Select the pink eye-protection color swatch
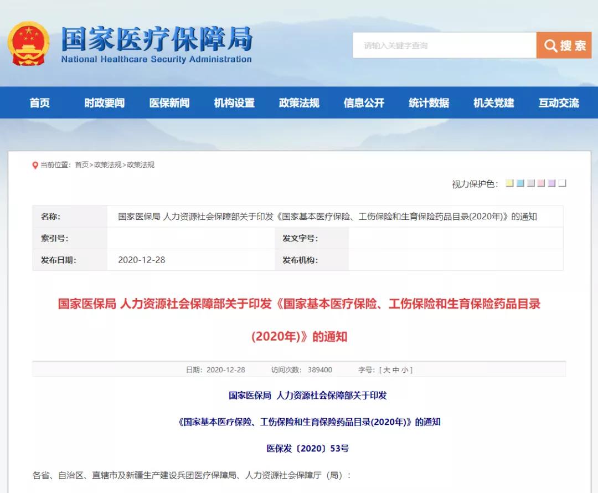The width and height of the screenshot is (598, 493). tap(541, 182)
